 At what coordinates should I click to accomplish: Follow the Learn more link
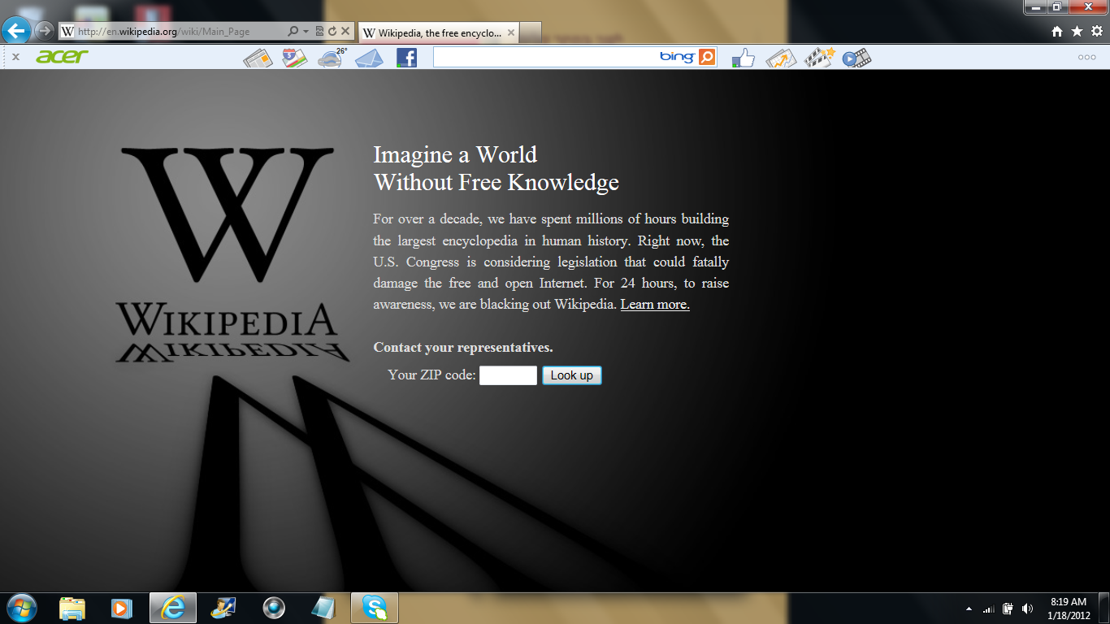655,305
